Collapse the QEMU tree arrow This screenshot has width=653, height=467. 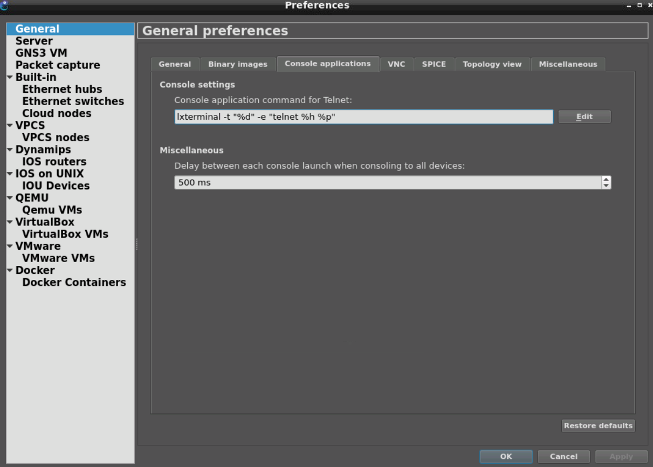point(10,198)
